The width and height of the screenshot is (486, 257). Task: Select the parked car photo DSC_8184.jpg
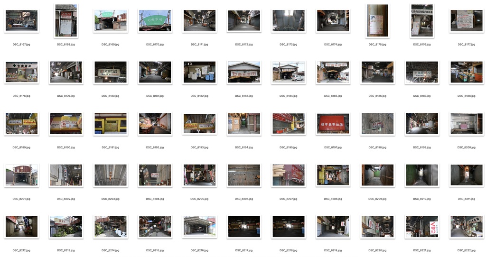tap(289, 72)
